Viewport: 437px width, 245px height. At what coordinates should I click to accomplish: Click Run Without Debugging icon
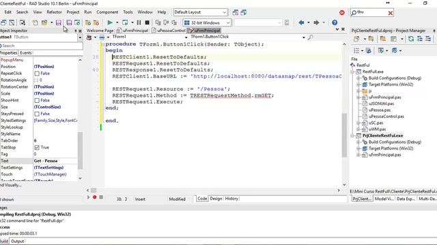click(125, 22)
